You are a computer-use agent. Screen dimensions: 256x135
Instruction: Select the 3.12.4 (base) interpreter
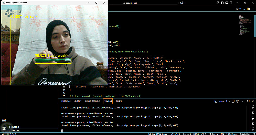232,134
